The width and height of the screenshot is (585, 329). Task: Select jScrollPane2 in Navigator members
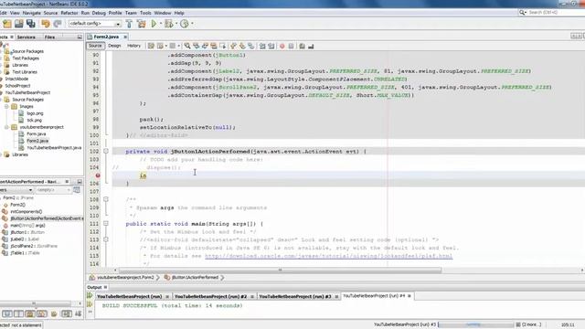34,246
